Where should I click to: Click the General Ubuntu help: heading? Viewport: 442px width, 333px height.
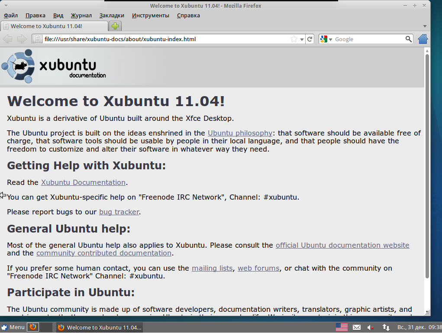coord(68,229)
